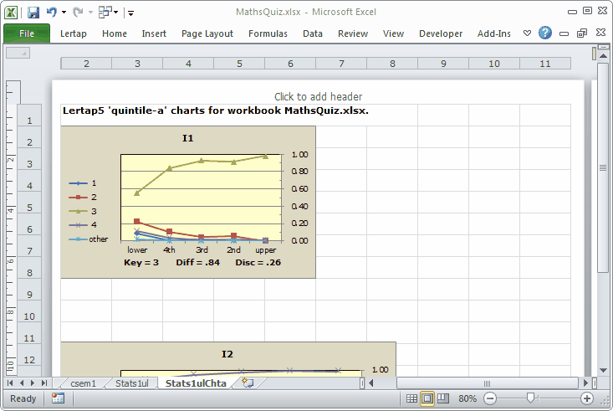The height and width of the screenshot is (411, 613).
Task: Click the zoom slider handle
Action: (x=530, y=398)
